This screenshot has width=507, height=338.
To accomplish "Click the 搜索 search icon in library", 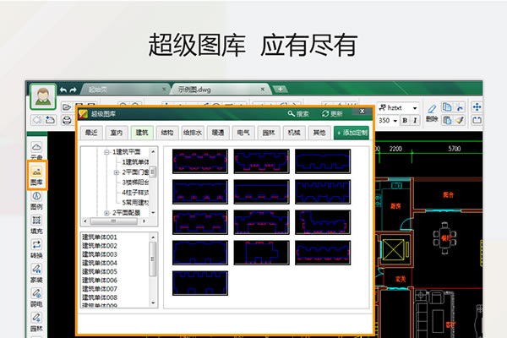I will [x=297, y=113].
